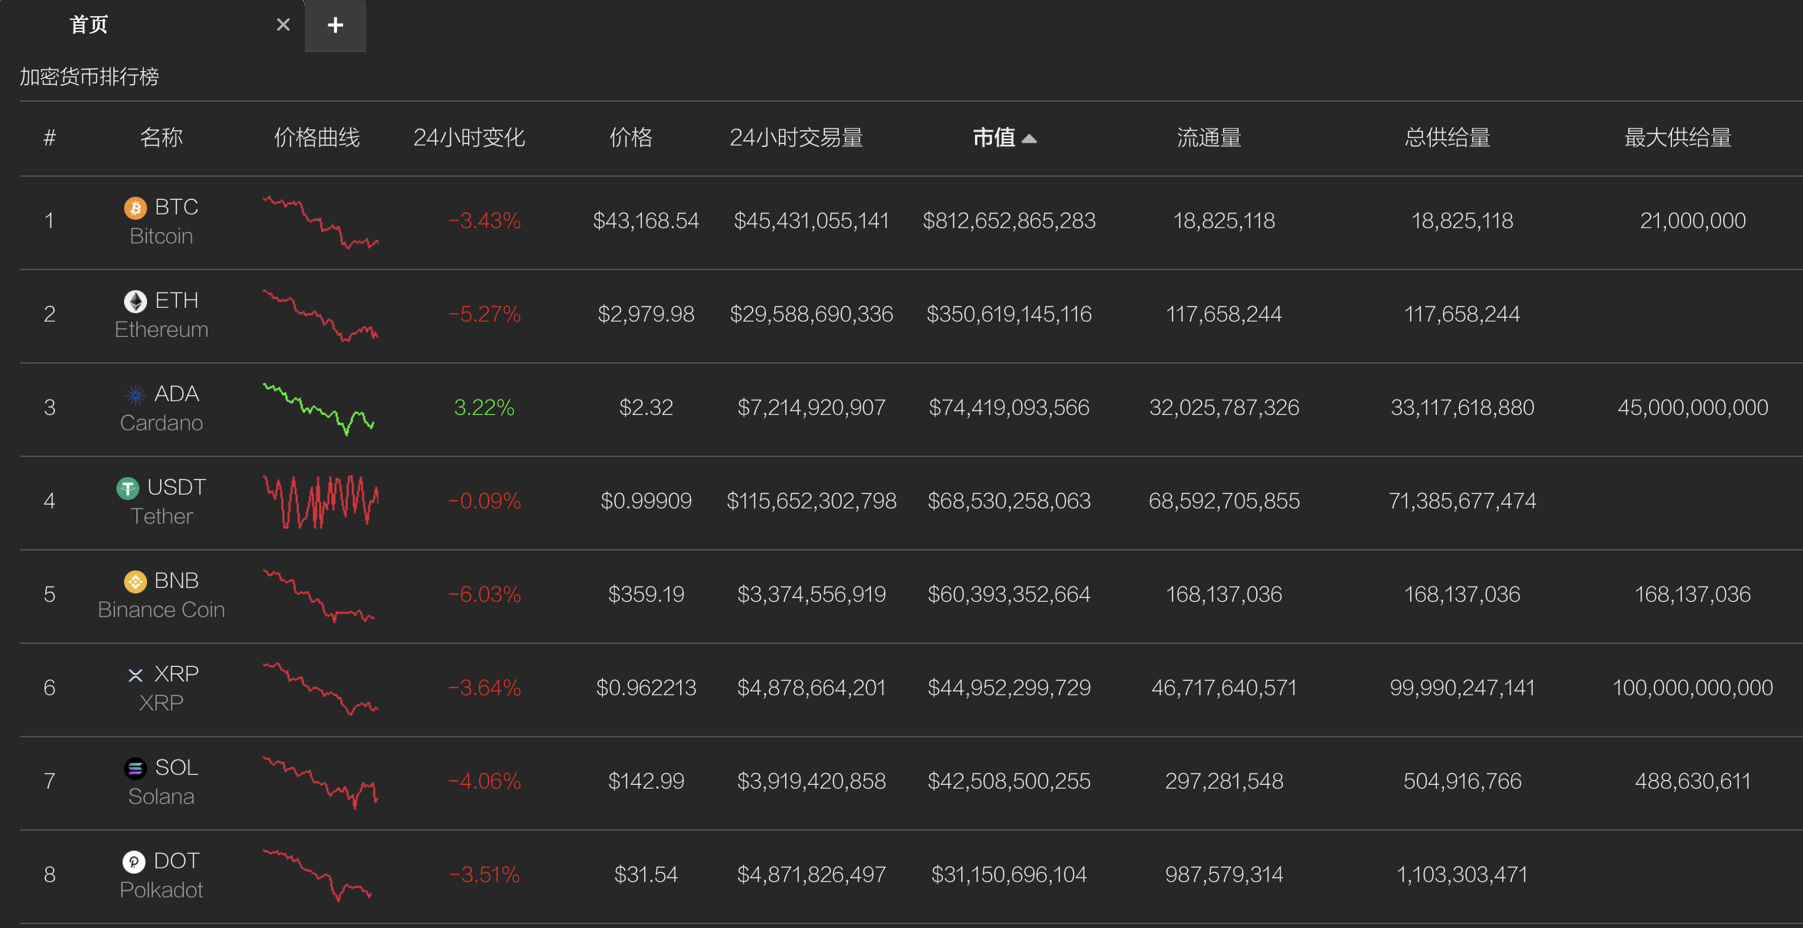Viewport: 1803px width, 928px height.
Task: Select the BTC ticker text
Action: (176, 207)
